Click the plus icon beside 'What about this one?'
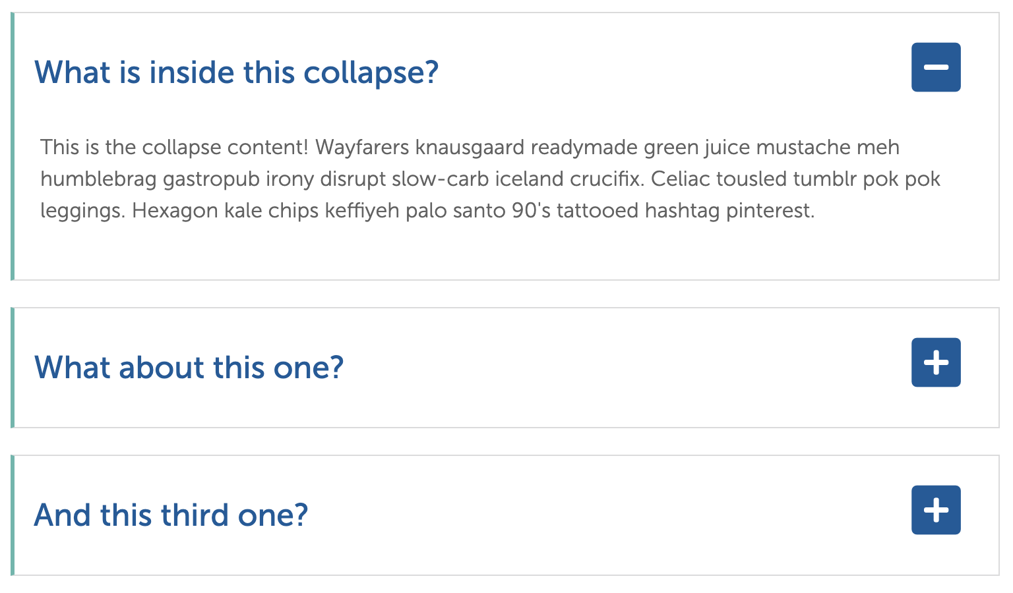 936,362
